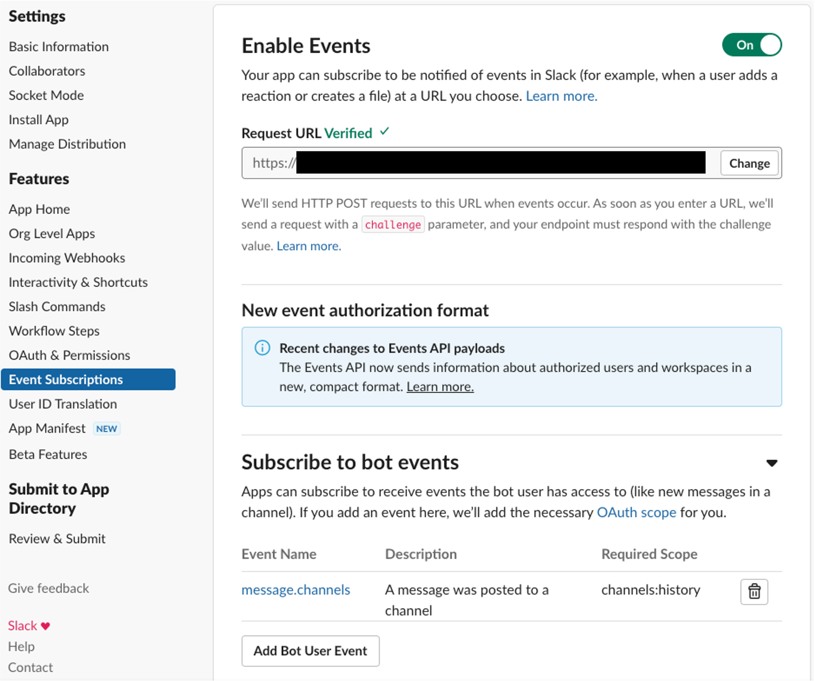Navigate to Slash Commands
The height and width of the screenshot is (681, 815).
tap(57, 306)
